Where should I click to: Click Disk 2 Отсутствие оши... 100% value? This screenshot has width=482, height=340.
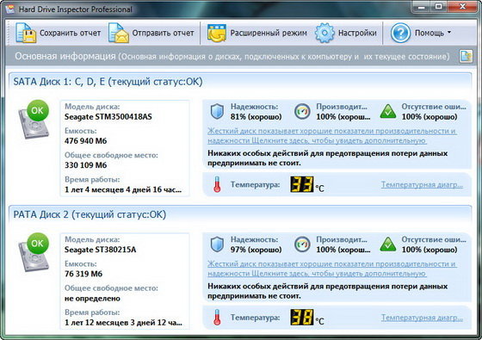tap(429, 250)
